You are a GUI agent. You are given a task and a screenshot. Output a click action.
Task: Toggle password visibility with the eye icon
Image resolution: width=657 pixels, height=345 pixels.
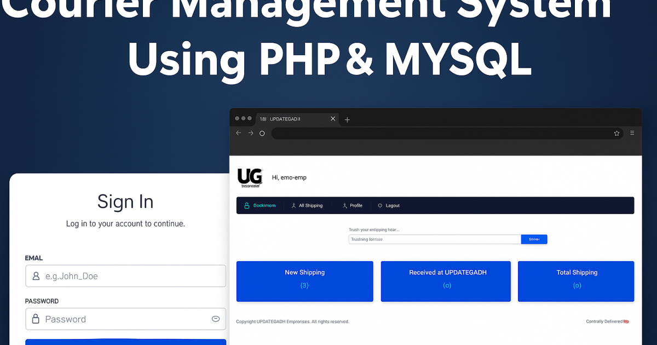coord(216,319)
